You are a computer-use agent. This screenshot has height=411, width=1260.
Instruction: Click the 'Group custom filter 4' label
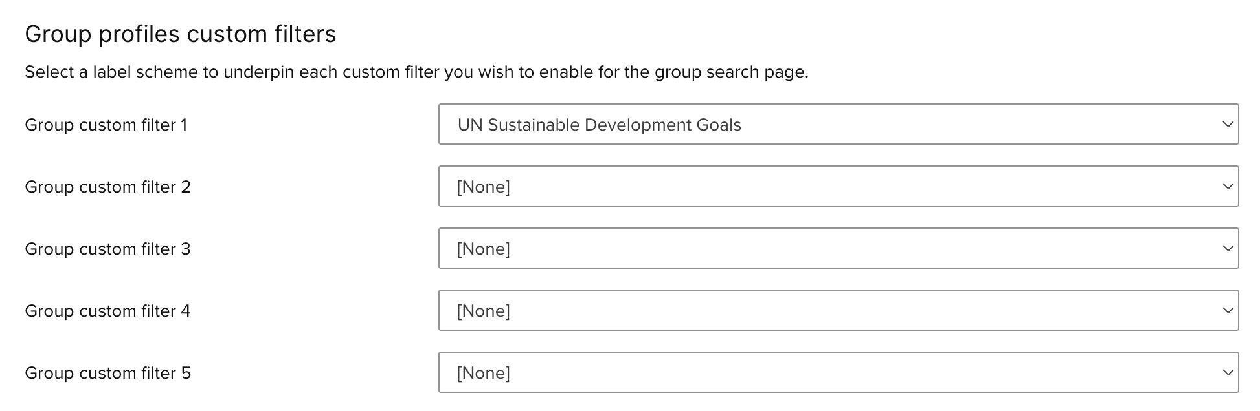point(107,311)
